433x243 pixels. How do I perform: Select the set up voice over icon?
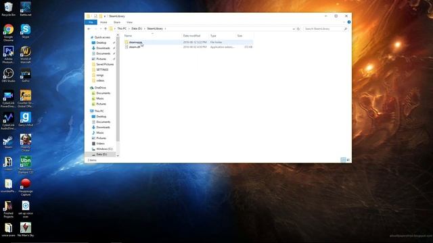click(x=26, y=209)
